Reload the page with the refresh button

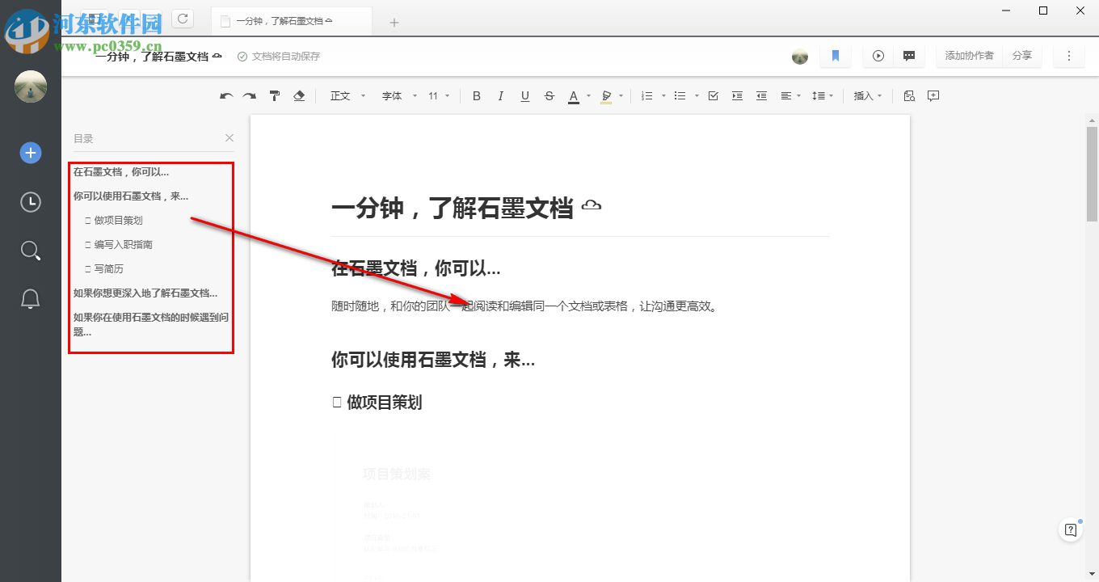(183, 19)
